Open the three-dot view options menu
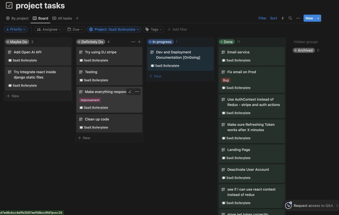The height and width of the screenshot is (215, 339). [298, 18]
